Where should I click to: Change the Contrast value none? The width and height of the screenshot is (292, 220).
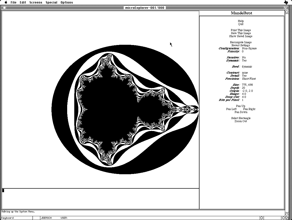[x=245, y=73]
